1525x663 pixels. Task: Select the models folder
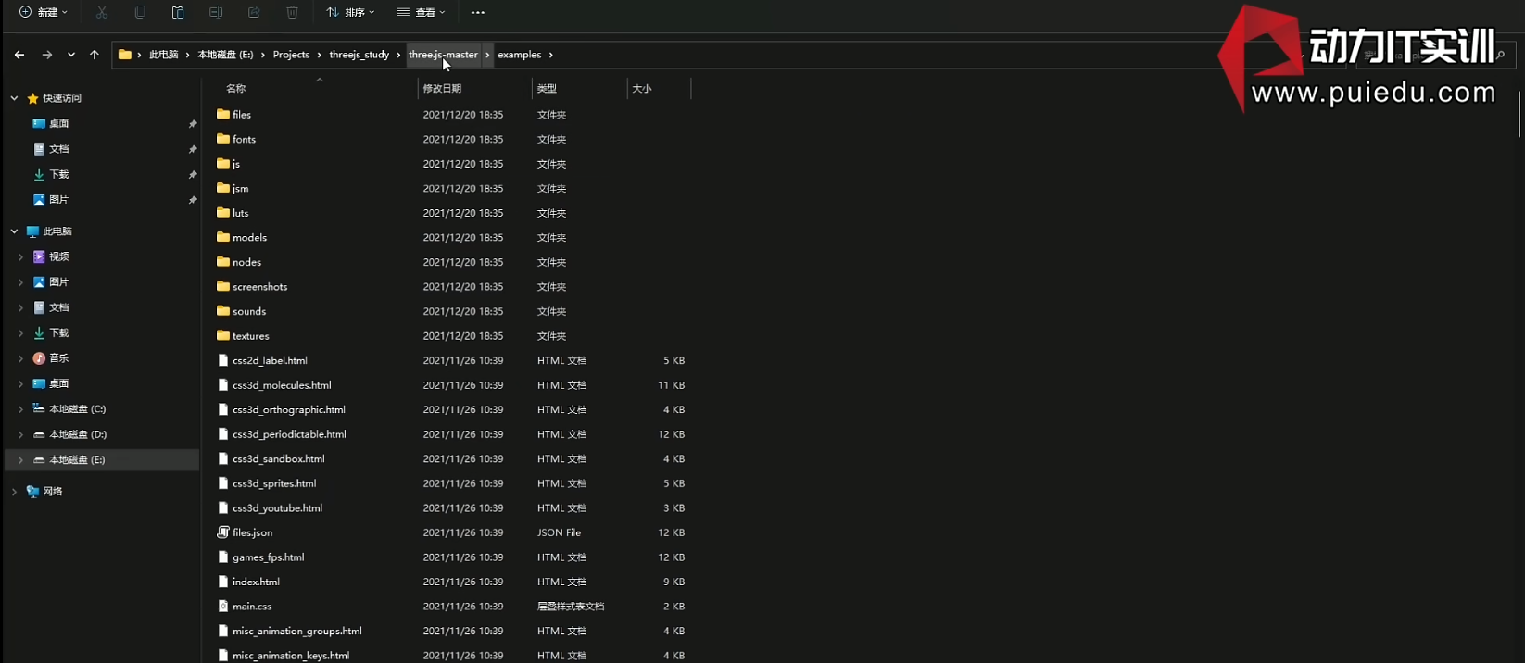[x=249, y=237]
